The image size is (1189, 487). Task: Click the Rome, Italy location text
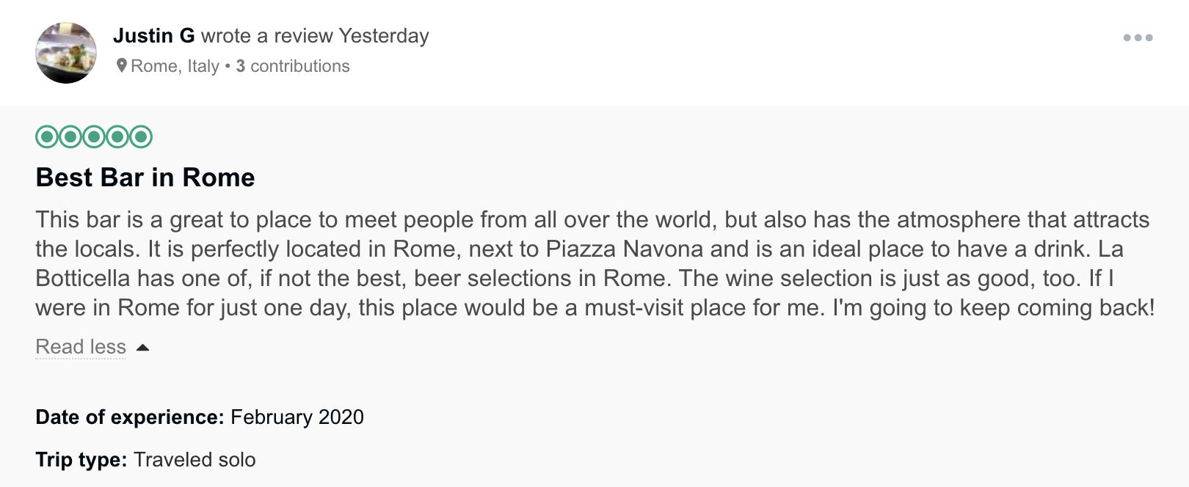[x=175, y=66]
